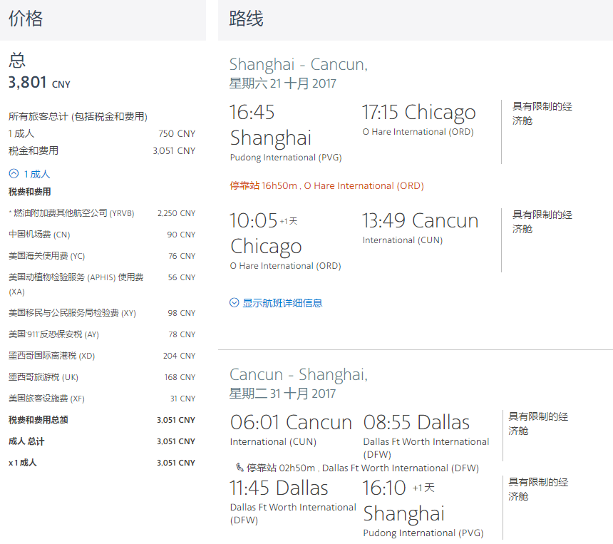Click the 204 CNY departure tax amount

pyautogui.click(x=179, y=356)
